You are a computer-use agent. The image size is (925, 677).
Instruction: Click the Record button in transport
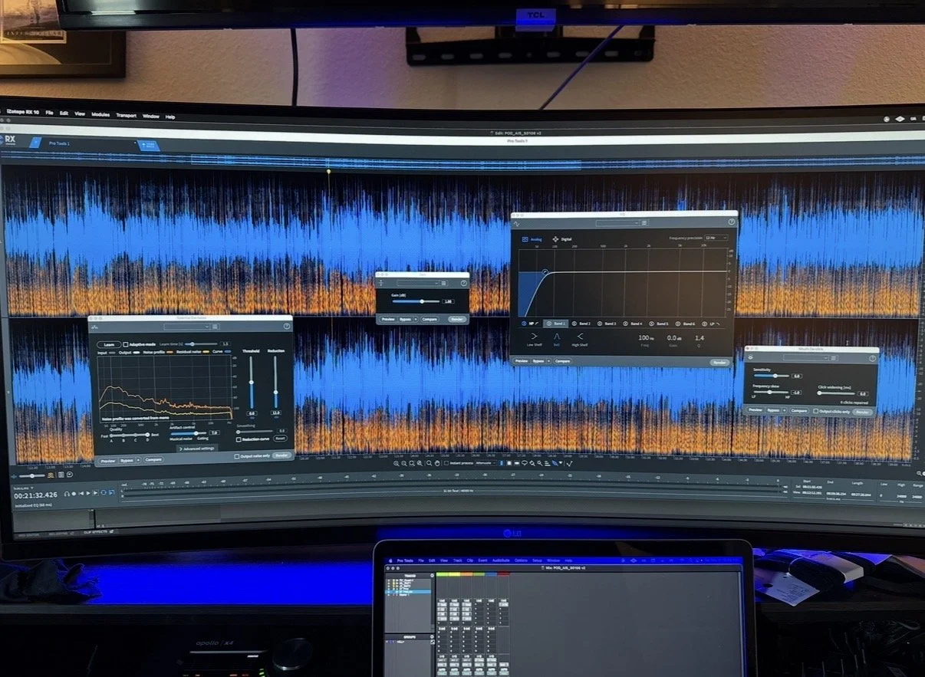tap(74, 494)
